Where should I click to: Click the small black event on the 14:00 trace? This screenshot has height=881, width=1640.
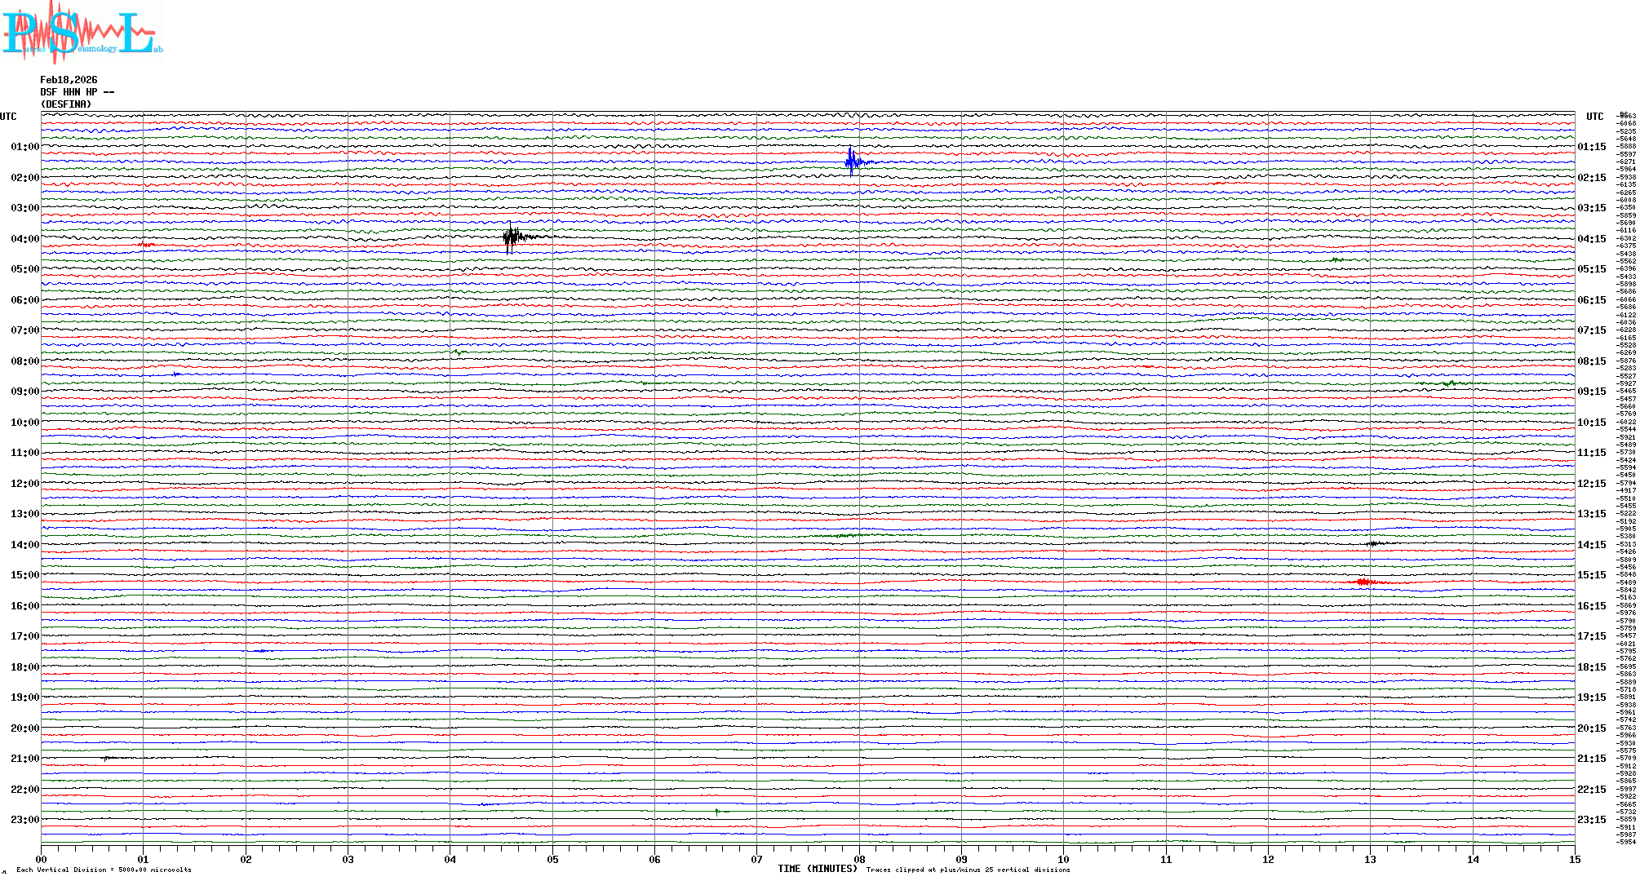(x=1374, y=543)
